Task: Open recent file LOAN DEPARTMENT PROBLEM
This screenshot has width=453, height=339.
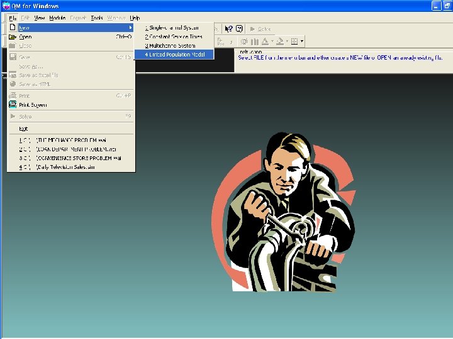Action: point(70,149)
